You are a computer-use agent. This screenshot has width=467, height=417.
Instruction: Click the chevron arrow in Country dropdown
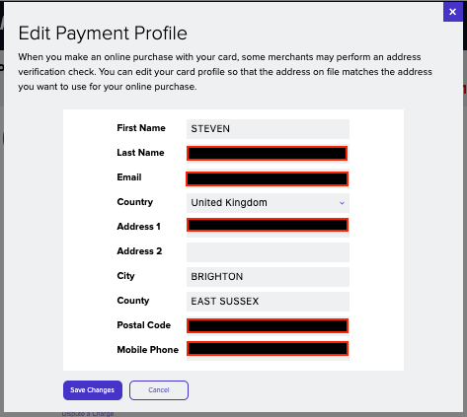point(342,203)
